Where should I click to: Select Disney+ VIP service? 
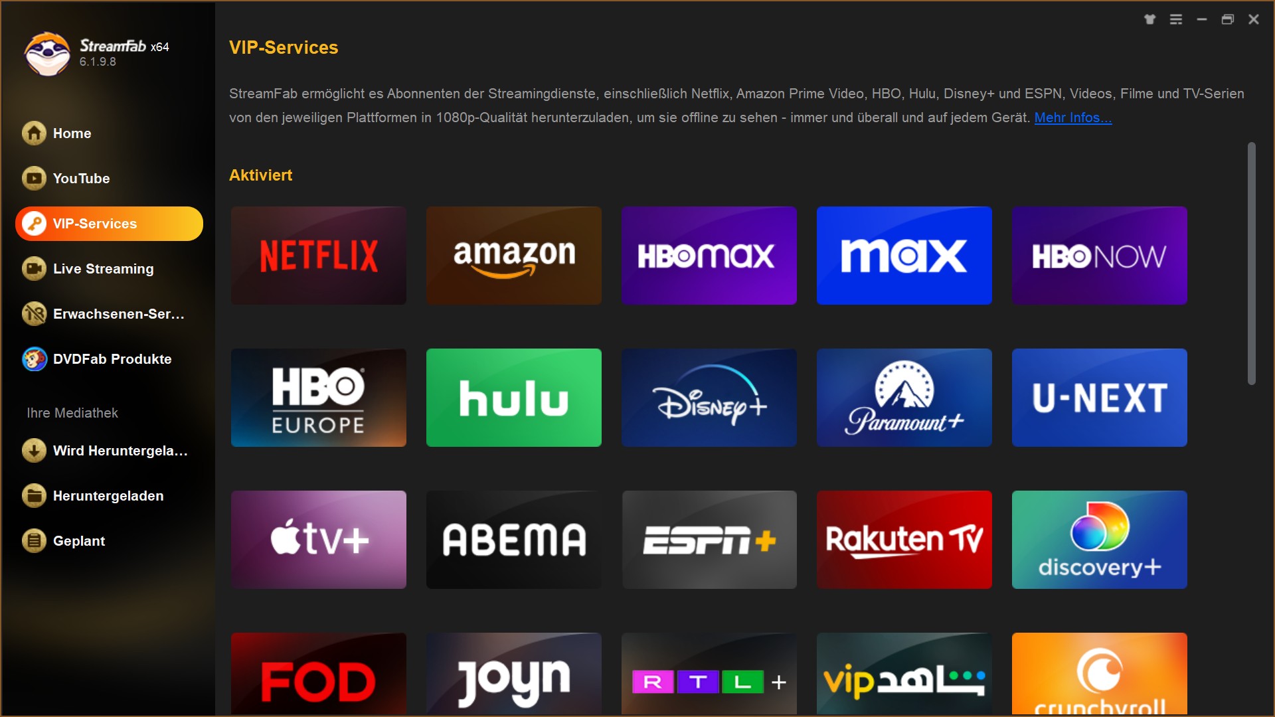(710, 398)
